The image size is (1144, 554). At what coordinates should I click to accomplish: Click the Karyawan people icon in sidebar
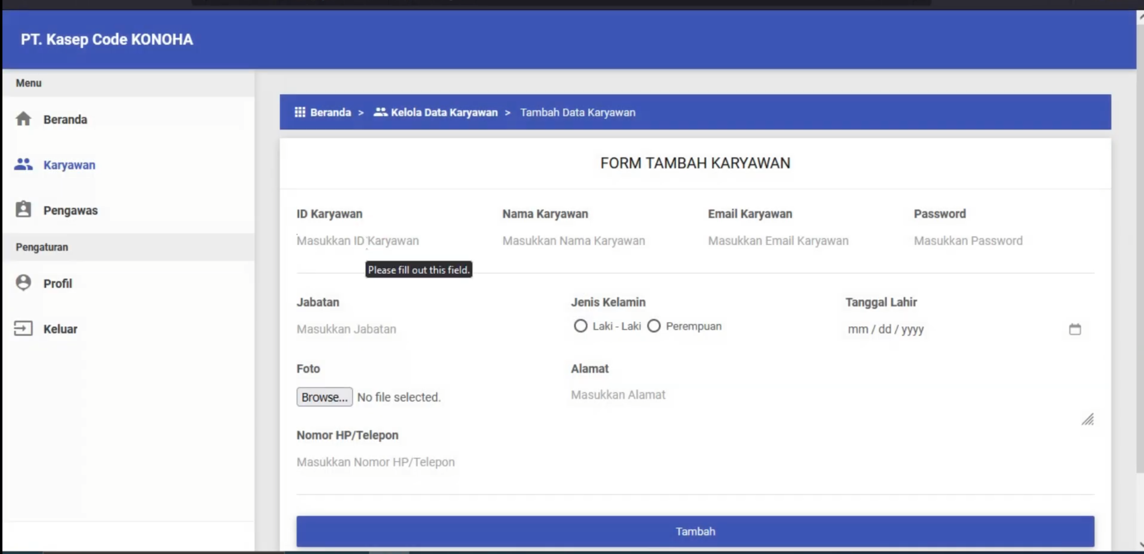click(23, 164)
